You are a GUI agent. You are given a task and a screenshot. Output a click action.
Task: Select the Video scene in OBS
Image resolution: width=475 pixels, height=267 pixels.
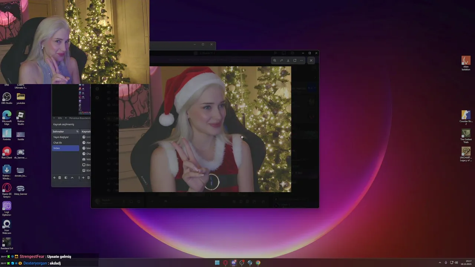click(65, 148)
